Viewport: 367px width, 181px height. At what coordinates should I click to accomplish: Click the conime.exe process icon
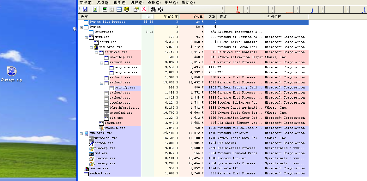86,169
